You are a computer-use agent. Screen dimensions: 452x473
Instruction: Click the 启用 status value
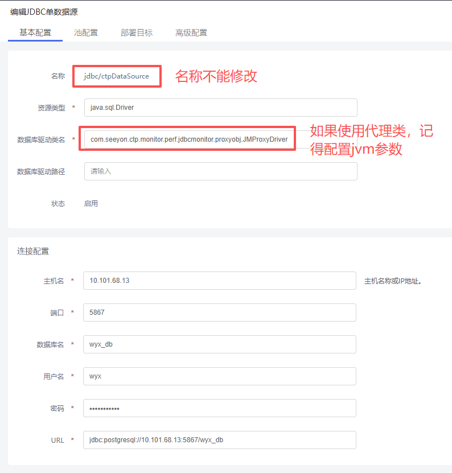[91, 204]
